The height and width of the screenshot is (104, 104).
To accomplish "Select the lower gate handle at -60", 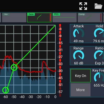I will click(6, 90).
